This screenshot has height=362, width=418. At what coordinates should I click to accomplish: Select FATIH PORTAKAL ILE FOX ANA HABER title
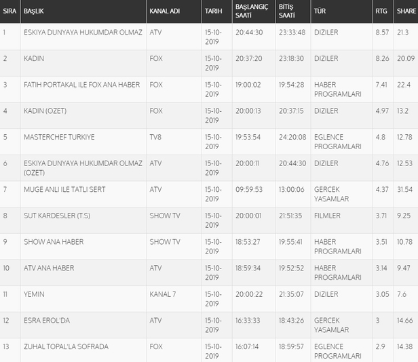(x=81, y=85)
